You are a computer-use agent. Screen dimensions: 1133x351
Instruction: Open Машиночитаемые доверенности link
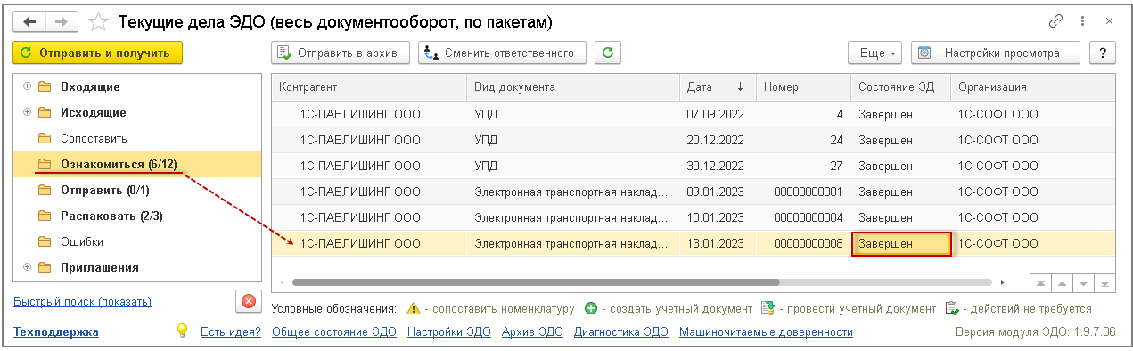coord(766,331)
